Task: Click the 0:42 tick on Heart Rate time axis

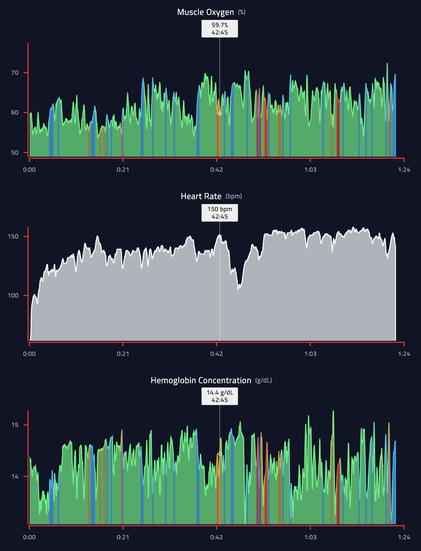Action: click(217, 354)
